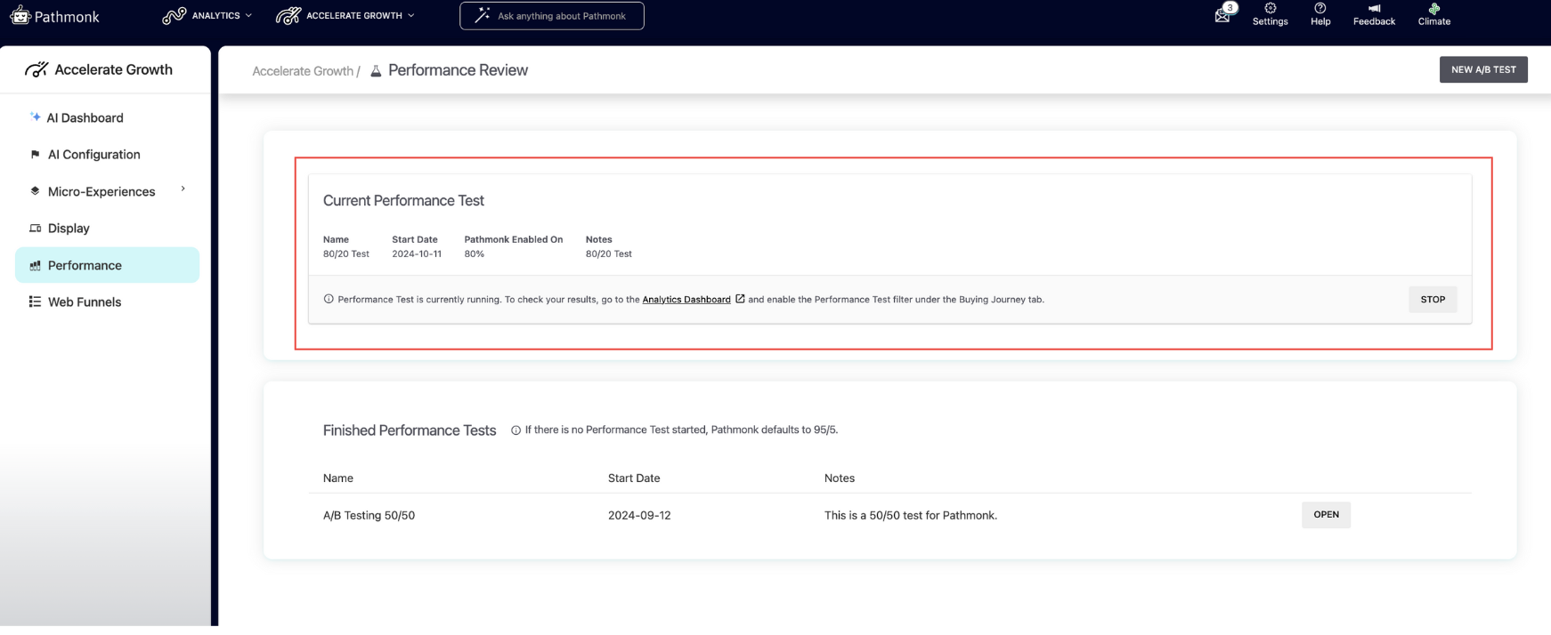Click the Ask anything about Pathmonk field
Screen dimensions: 1551x635
(x=552, y=16)
